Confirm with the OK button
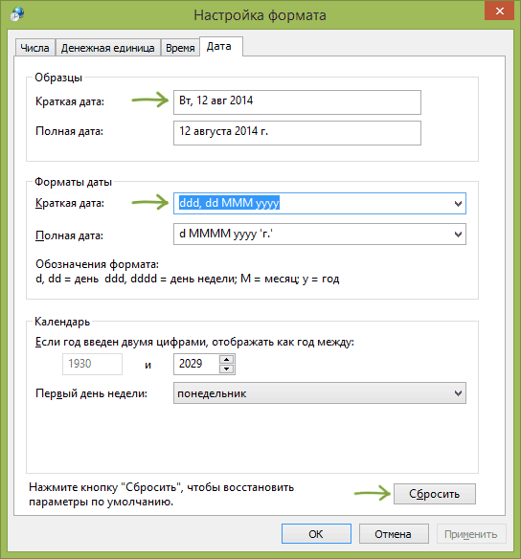 316,534
